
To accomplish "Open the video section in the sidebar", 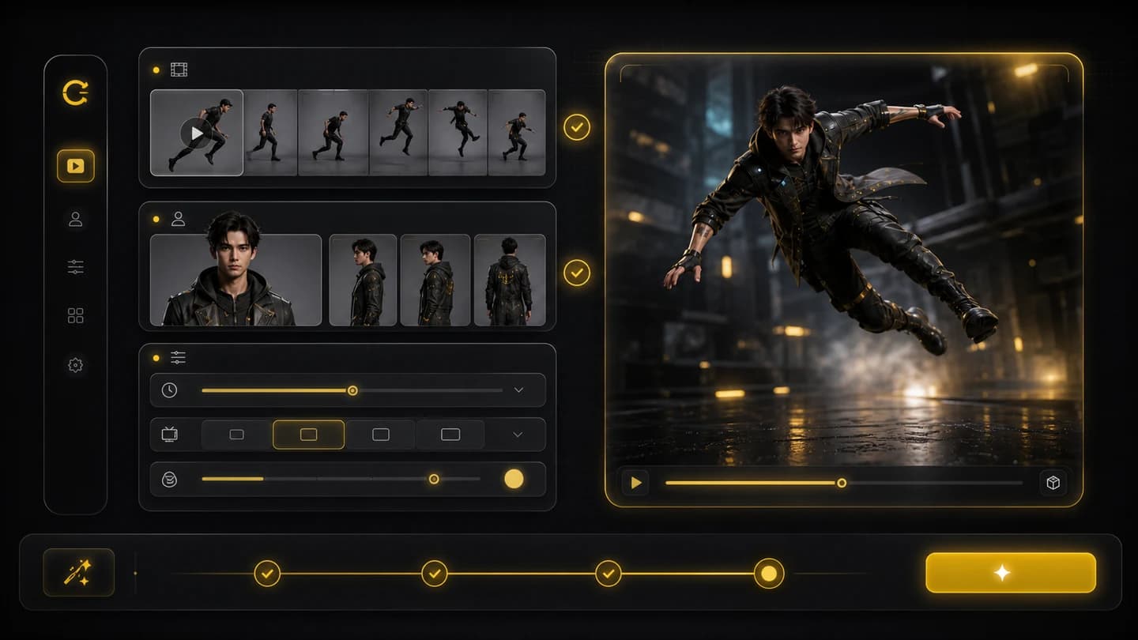I will pyautogui.click(x=75, y=166).
